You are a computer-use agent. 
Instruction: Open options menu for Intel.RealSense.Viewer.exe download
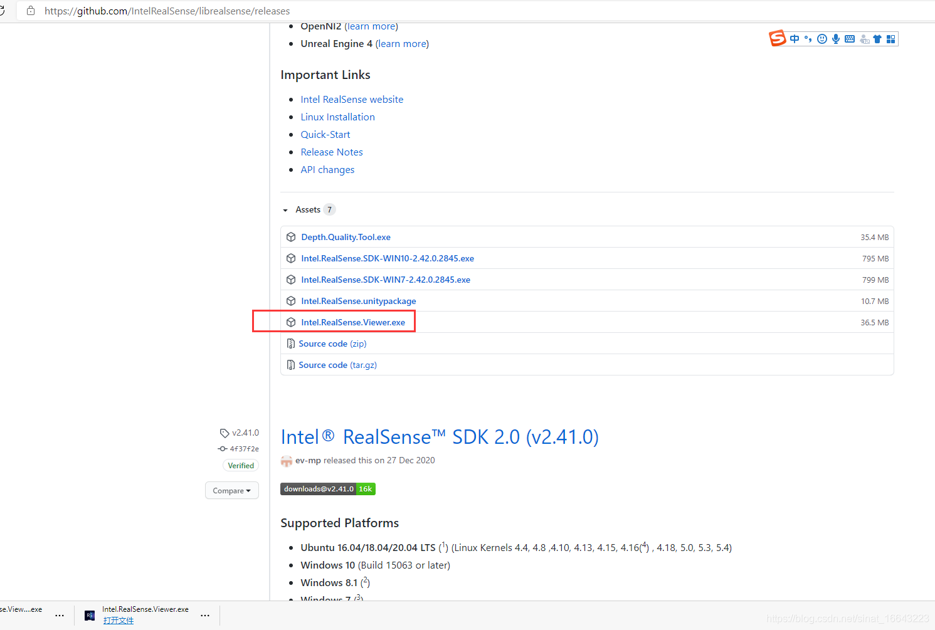[x=205, y=616]
